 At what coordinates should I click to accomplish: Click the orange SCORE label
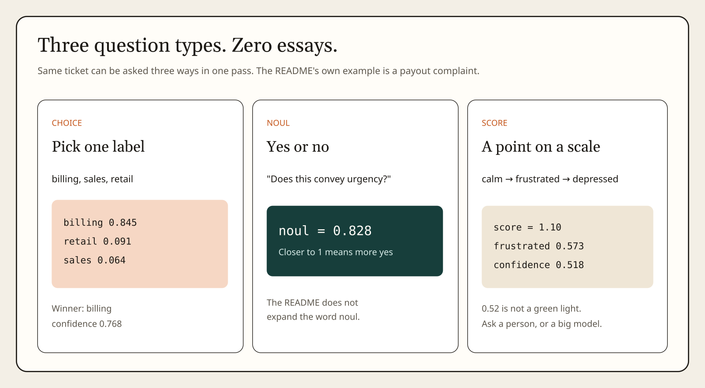(x=494, y=123)
